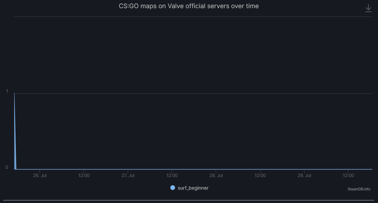Click the legend color marker for surf_beginner

(173, 187)
